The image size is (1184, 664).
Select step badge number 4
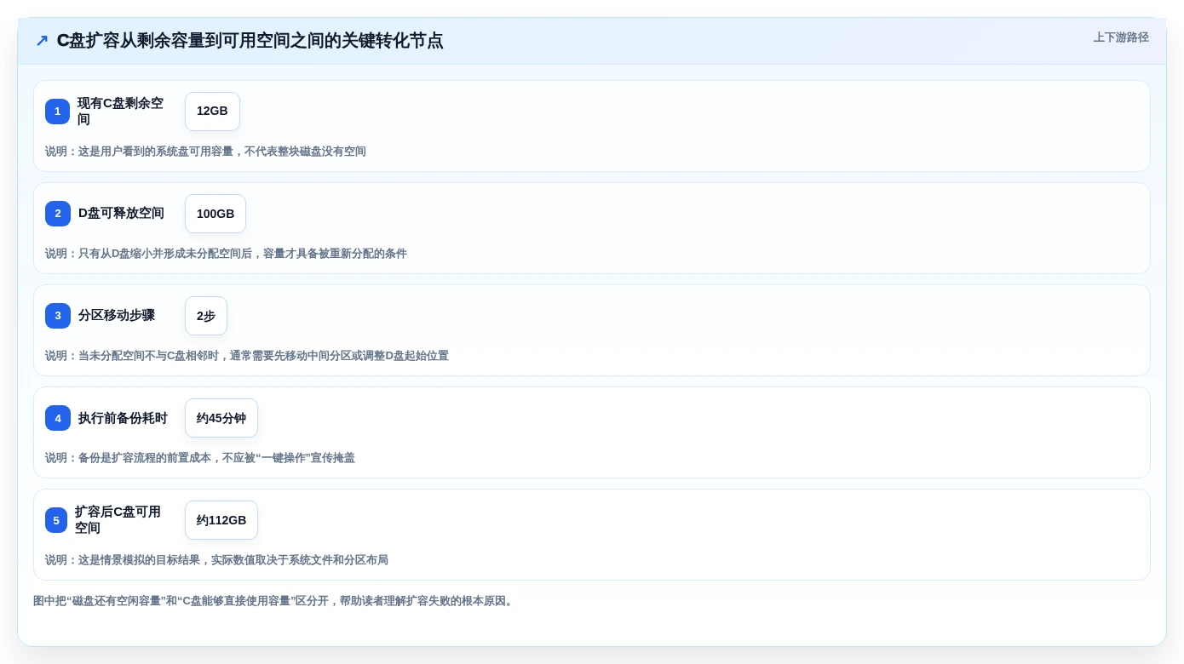(58, 418)
